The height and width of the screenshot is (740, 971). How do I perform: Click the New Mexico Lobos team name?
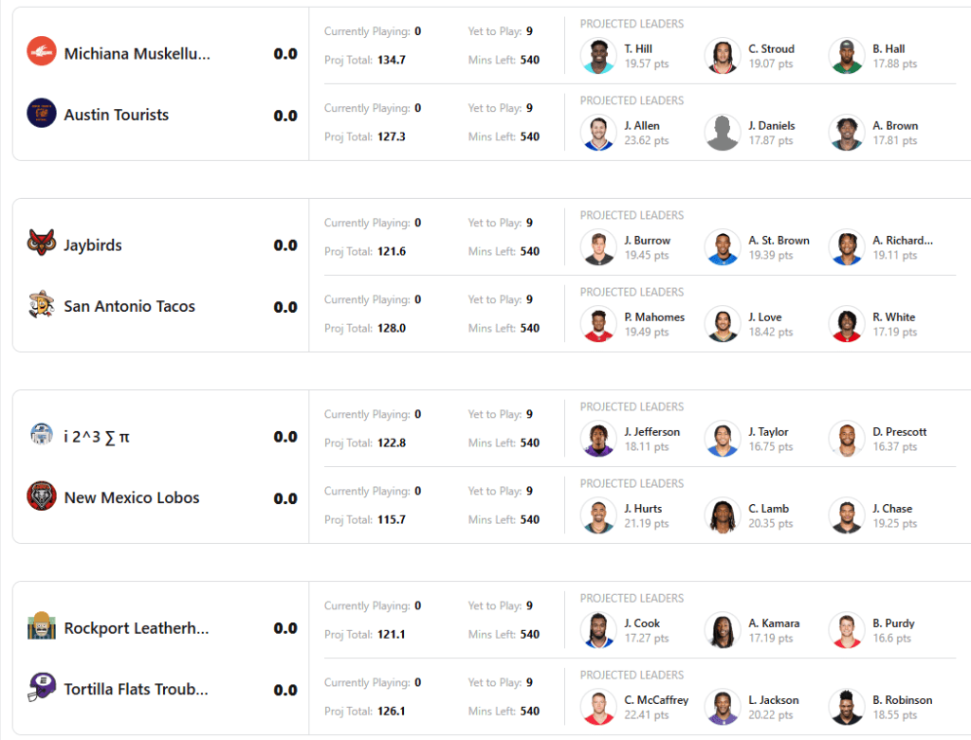(x=132, y=497)
